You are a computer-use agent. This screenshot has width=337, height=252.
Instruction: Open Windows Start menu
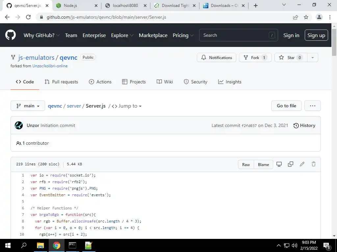coord(8,245)
